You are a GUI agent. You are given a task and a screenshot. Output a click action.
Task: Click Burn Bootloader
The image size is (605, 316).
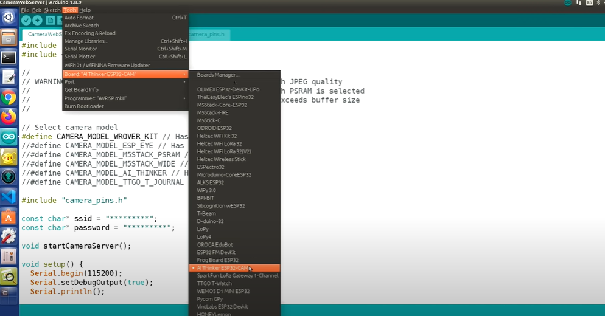pyautogui.click(x=125, y=106)
